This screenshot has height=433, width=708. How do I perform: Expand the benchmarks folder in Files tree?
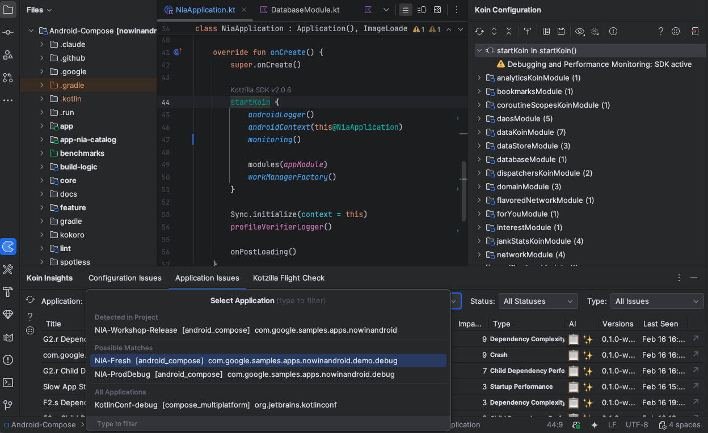pos(42,154)
